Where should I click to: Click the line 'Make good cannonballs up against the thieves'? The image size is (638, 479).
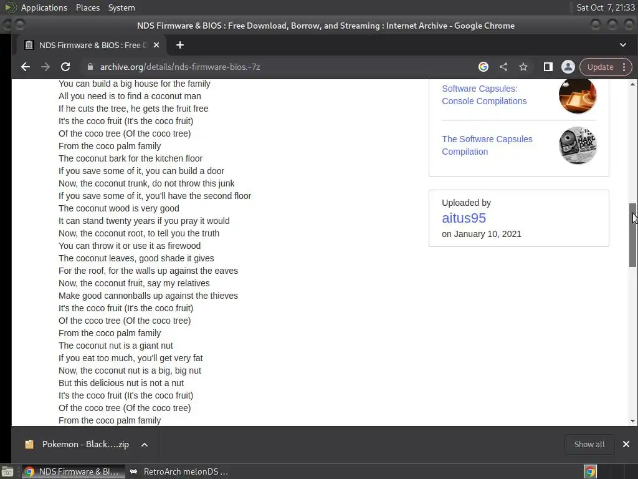tap(148, 296)
